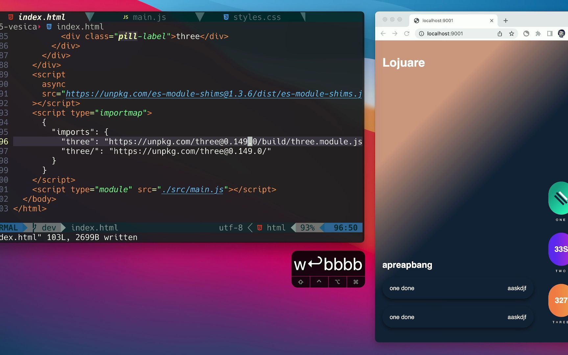
Task: Open a new browser tab
Action: [x=506, y=20]
